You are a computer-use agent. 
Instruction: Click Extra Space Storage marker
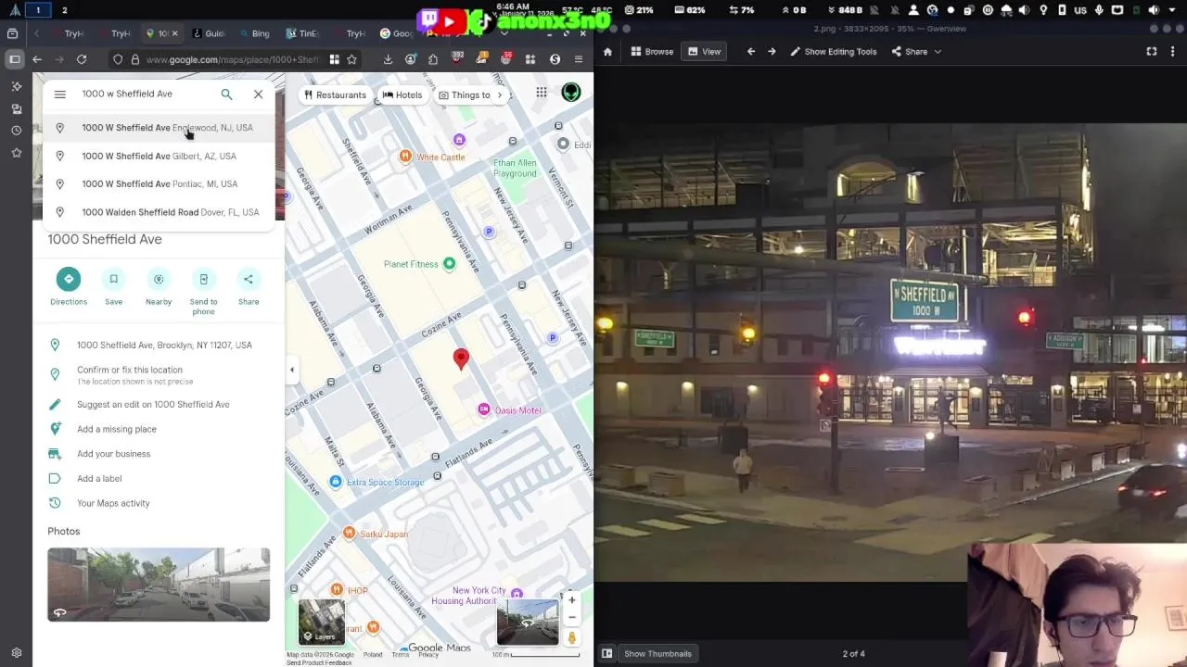coord(336,482)
